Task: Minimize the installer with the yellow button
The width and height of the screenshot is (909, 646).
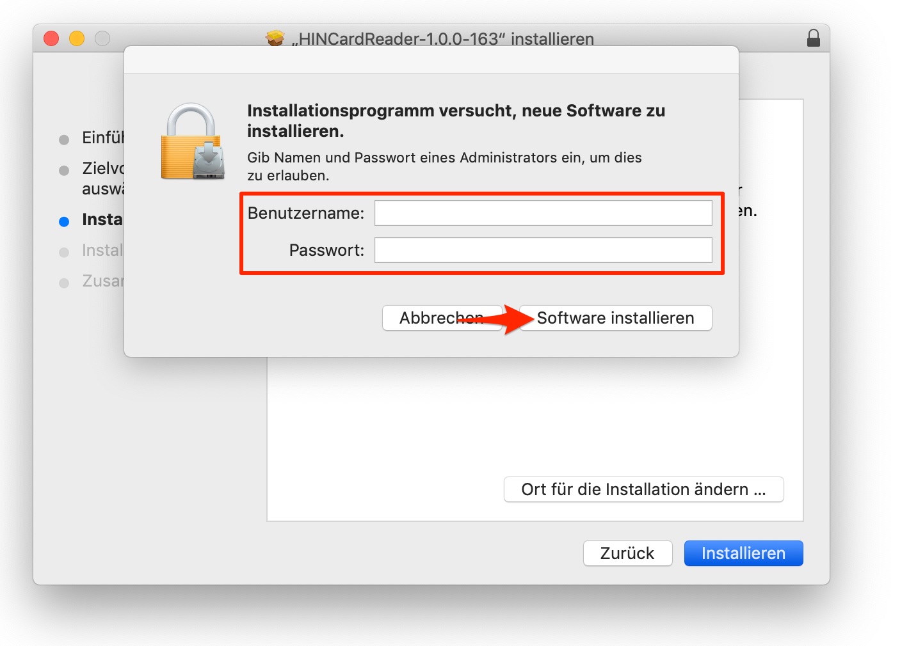Action: pos(77,38)
